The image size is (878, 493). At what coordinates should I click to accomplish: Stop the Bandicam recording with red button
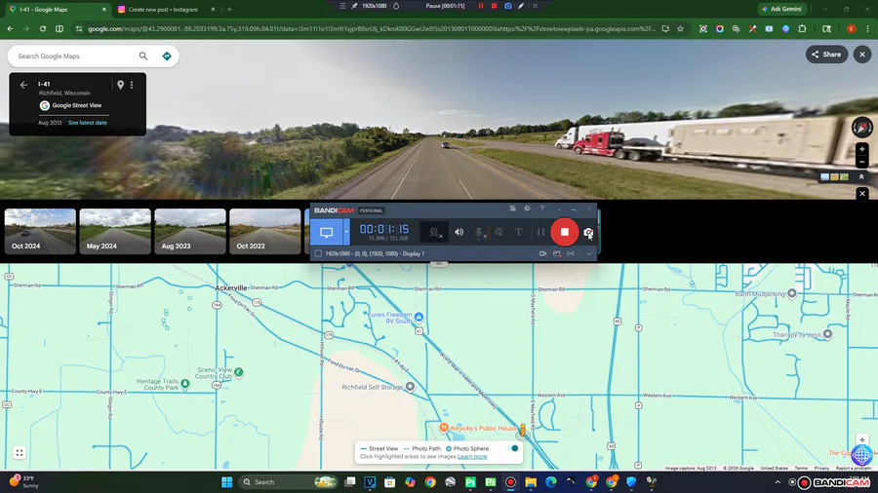click(565, 232)
